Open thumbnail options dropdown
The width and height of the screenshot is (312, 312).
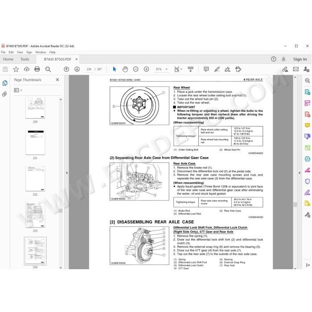point(18,90)
